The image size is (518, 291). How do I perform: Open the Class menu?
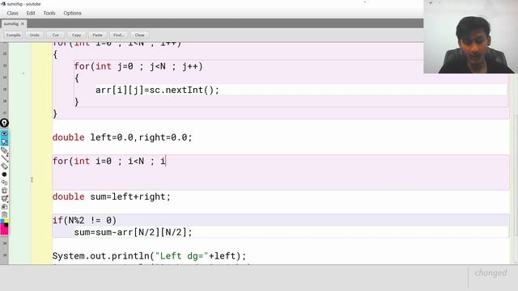(13, 13)
